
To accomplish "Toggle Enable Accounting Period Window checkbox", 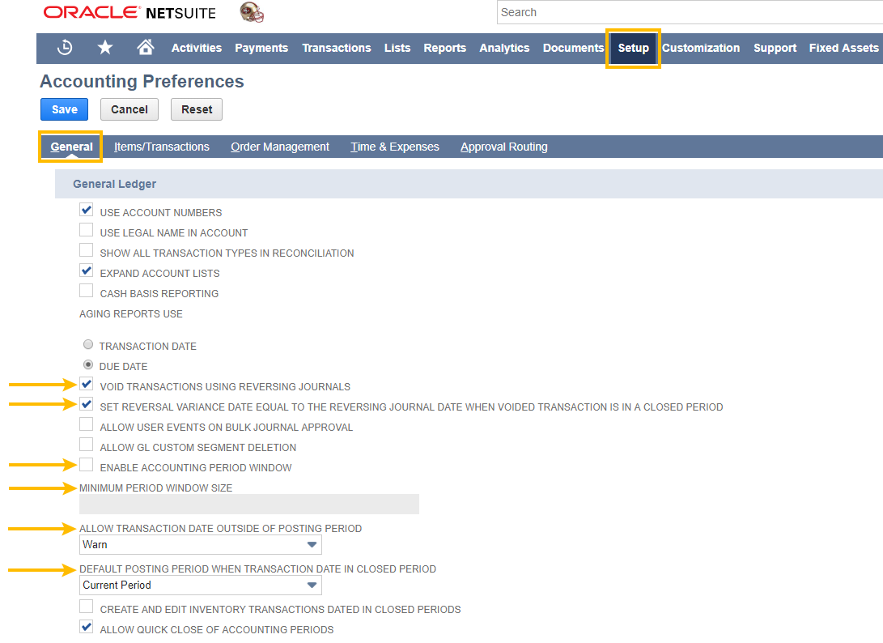I will tap(86, 466).
